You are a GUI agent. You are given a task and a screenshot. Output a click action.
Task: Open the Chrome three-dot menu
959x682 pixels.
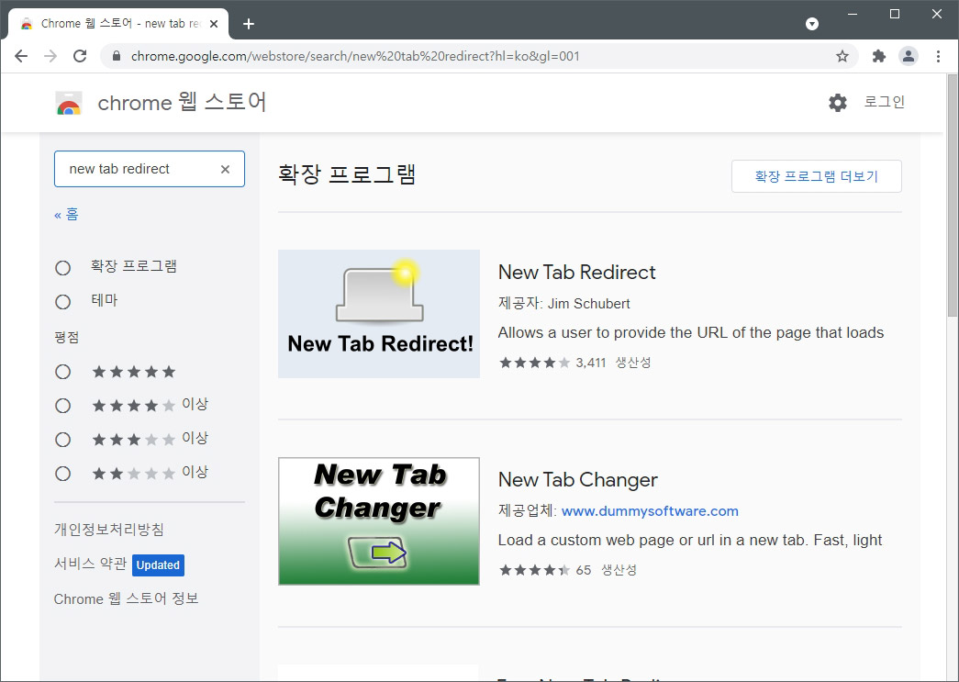pos(938,56)
